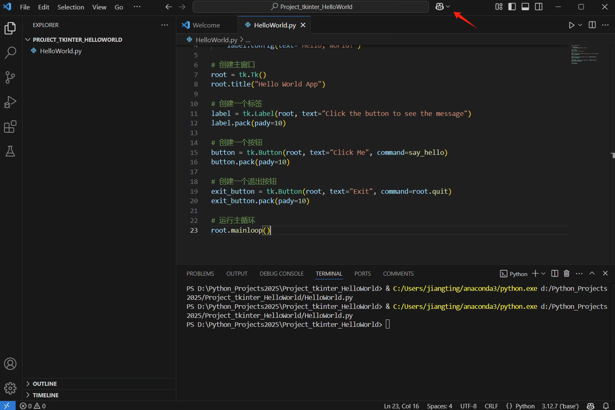615x410 pixels.
Task: Open Run and Debug view
Action: pos(10,102)
